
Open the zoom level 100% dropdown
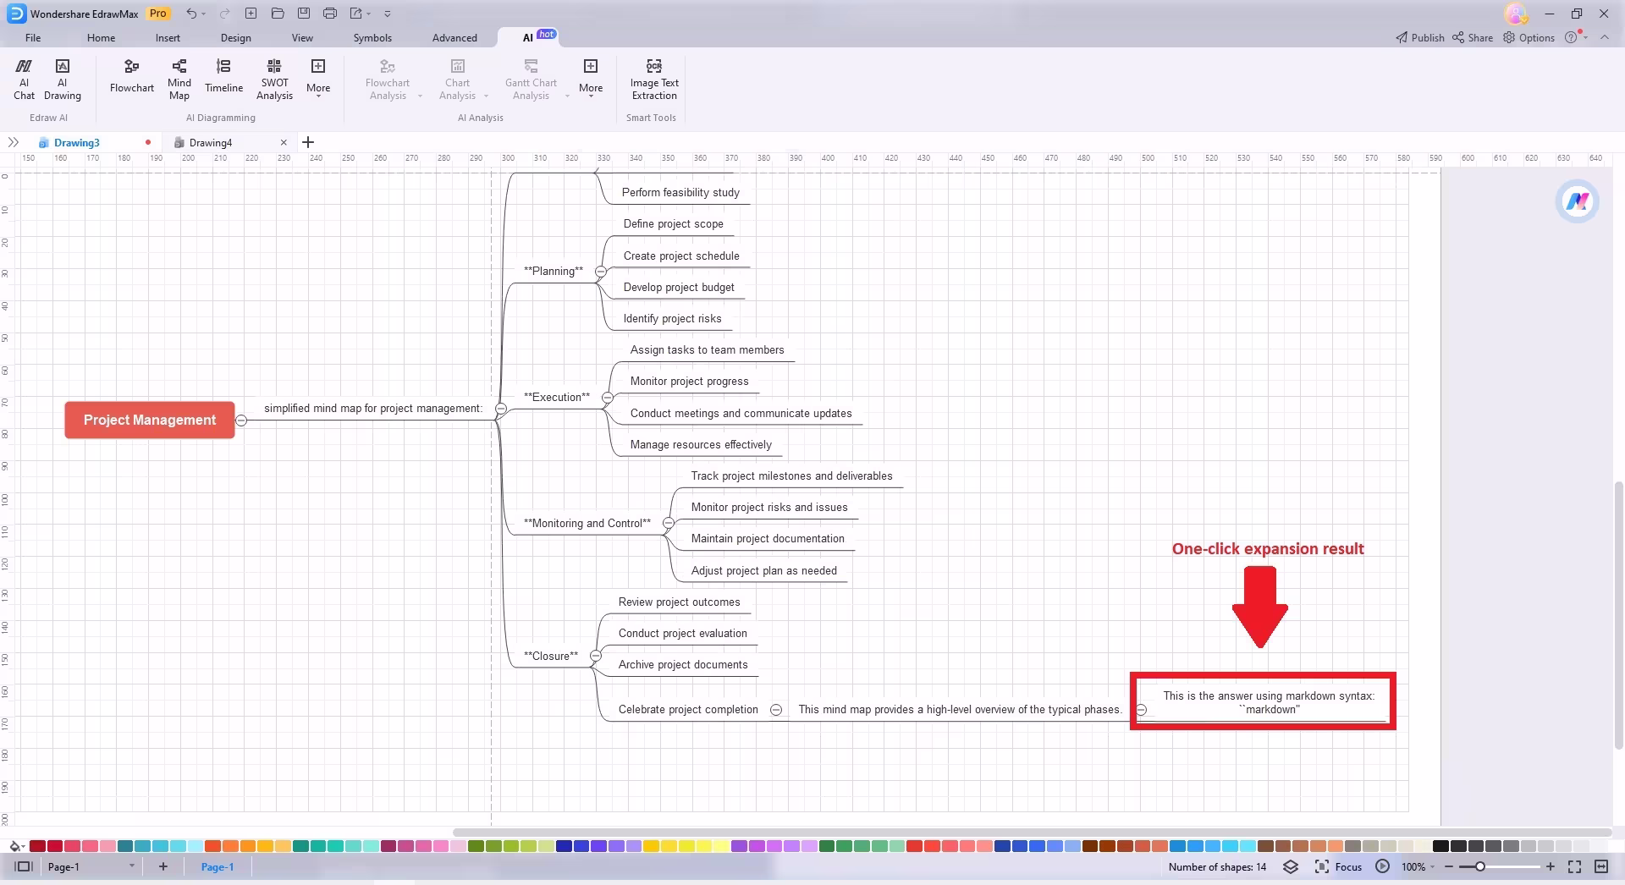(1418, 867)
